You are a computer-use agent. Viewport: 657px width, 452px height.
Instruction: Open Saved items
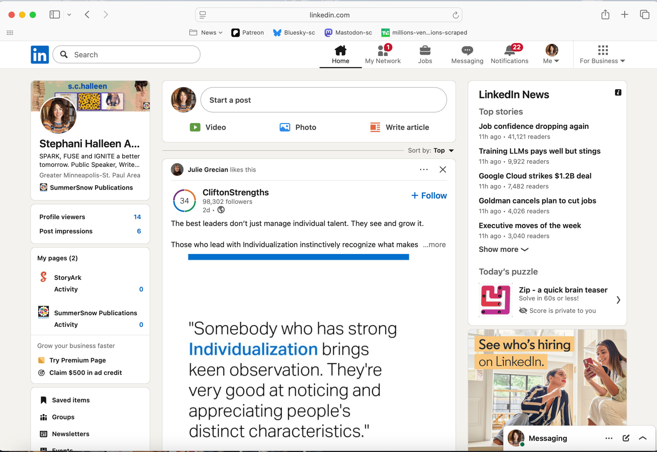pos(65,400)
